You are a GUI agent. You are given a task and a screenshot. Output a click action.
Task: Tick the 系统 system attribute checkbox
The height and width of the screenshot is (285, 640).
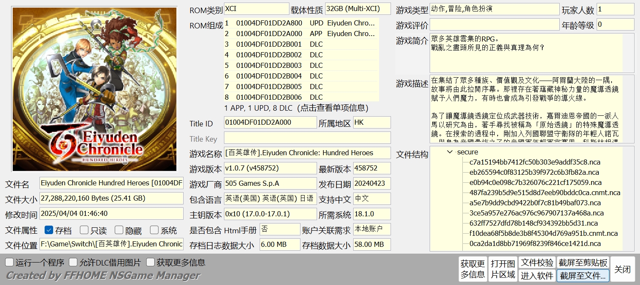tap(154, 230)
